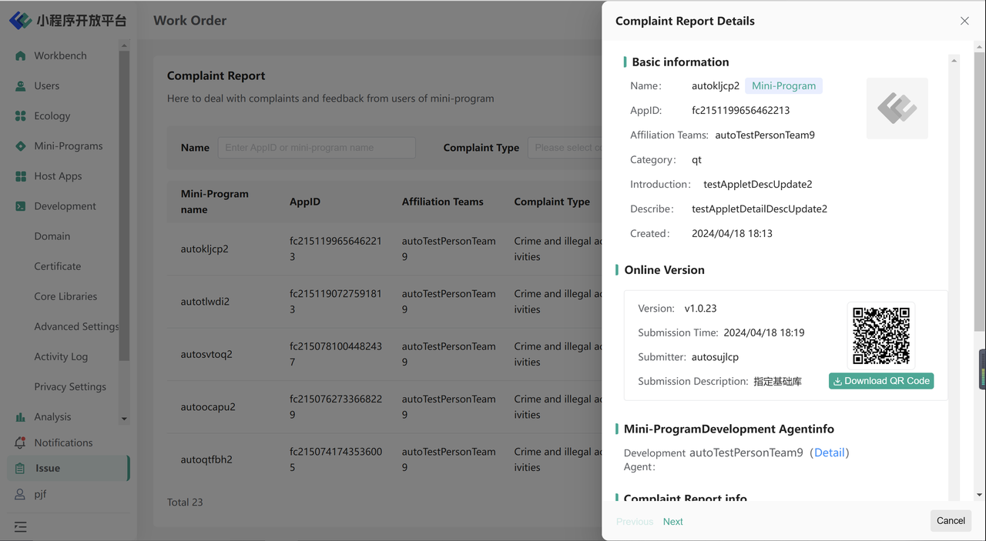Click the Mini-Program name column header
Viewport: 986px width, 541px height.
pos(215,202)
